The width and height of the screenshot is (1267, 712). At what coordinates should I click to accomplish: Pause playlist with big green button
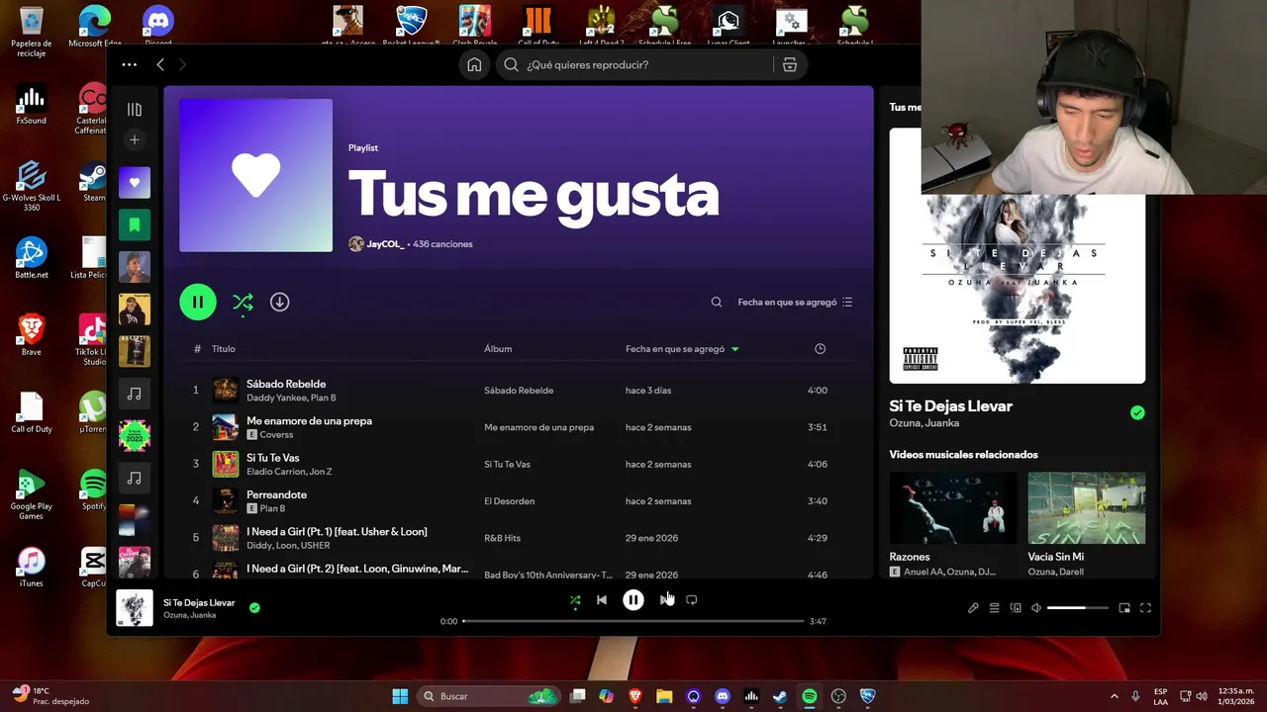[198, 302]
